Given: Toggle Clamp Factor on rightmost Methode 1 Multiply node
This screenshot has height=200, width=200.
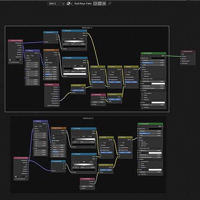Looking at the screenshot, I should tap(126, 79).
